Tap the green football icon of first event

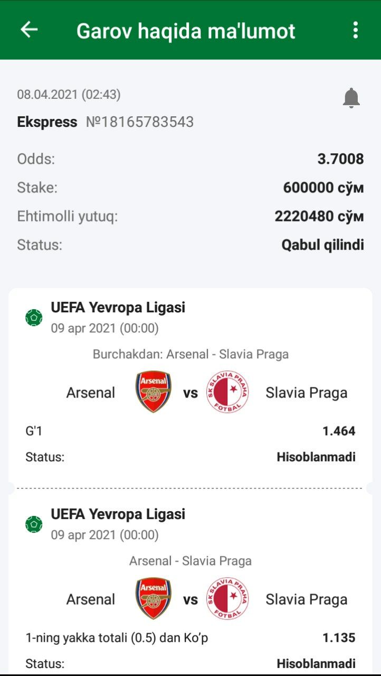(x=34, y=318)
